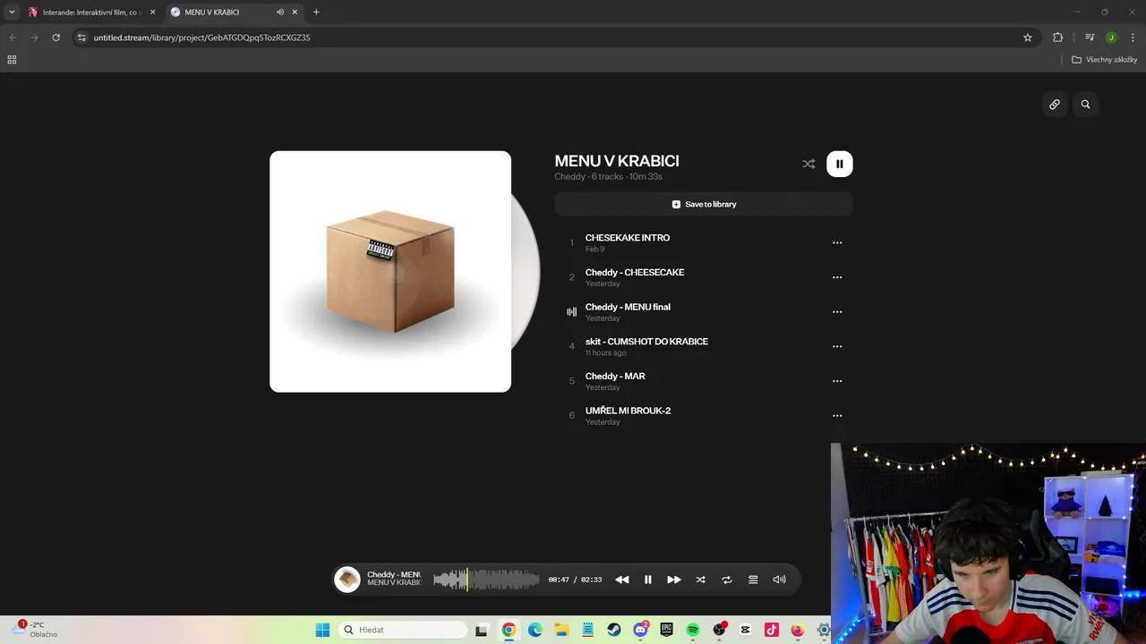Expand the tab search dropdown arrow
This screenshot has height=644, width=1146.
(12, 13)
